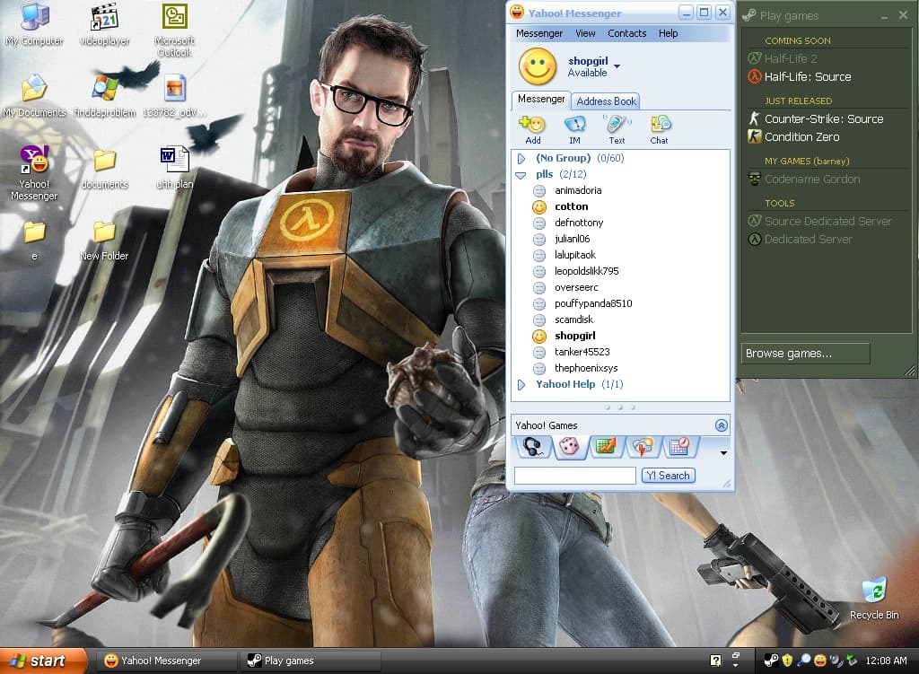Switch to the Address Book tab
The height and width of the screenshot is (674, 919).
607,101
